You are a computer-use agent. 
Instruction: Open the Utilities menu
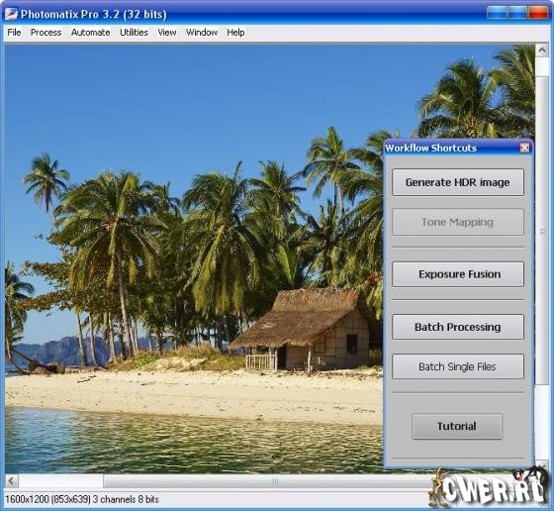tap(134, 33)
